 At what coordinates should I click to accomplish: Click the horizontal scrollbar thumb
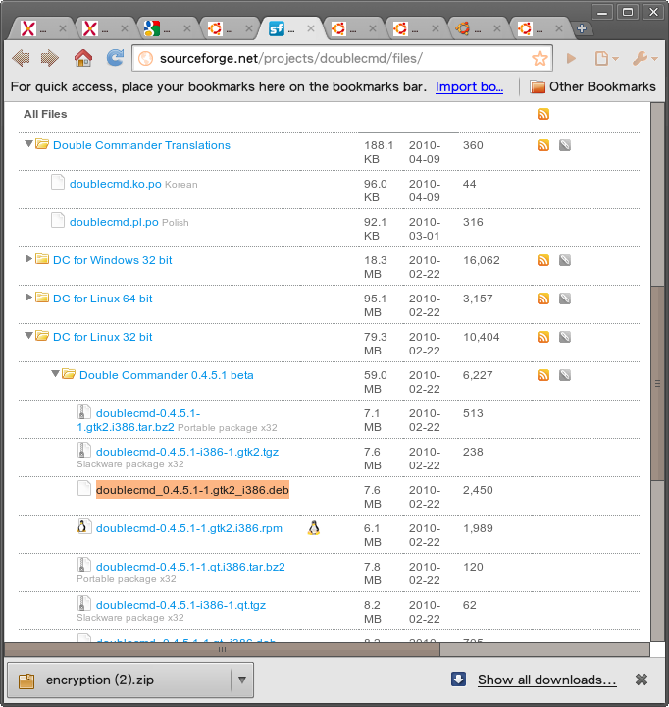coord(222,650)
